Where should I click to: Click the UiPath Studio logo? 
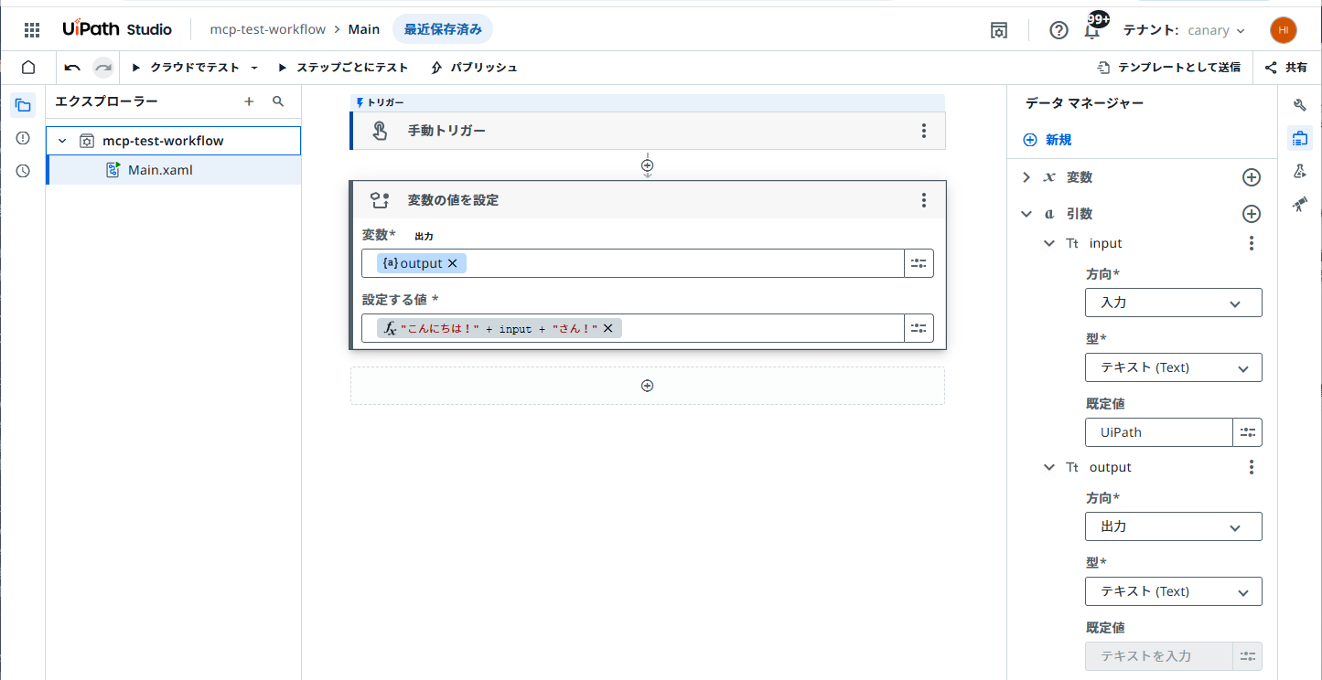point(117,29)
